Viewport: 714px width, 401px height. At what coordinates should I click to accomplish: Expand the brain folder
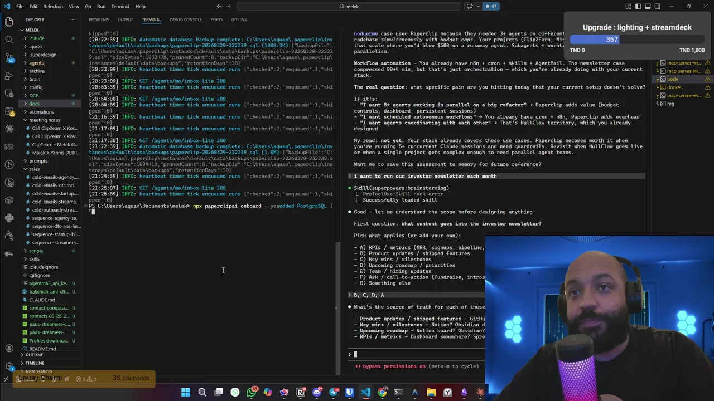(x=50, y=79)
